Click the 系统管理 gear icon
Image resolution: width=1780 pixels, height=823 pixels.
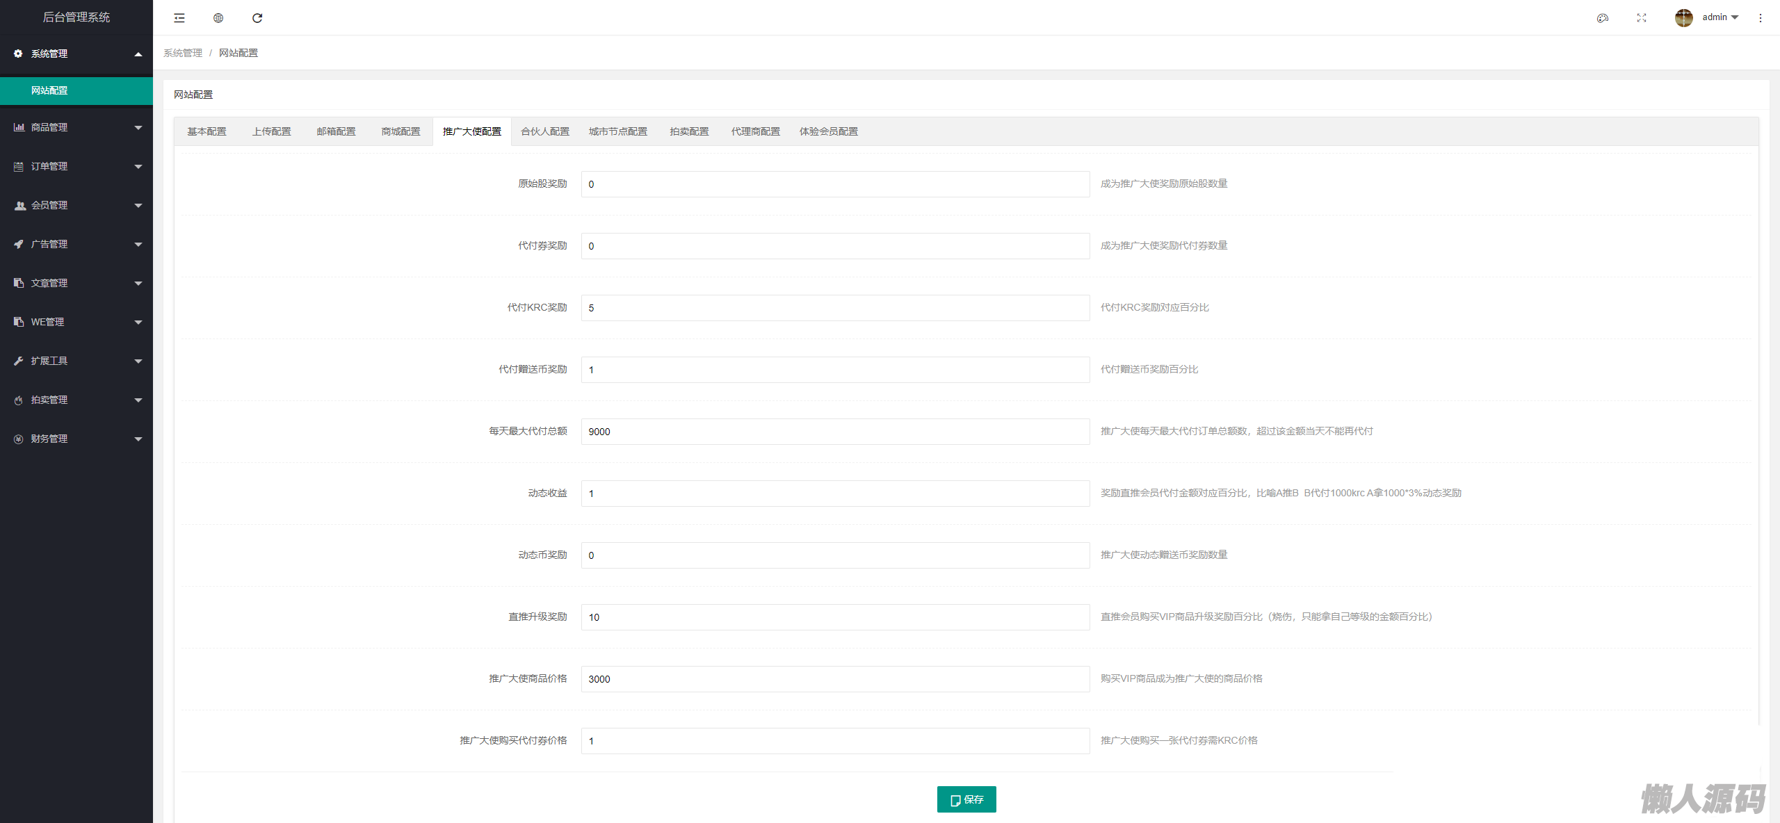(x=18, y=54)
